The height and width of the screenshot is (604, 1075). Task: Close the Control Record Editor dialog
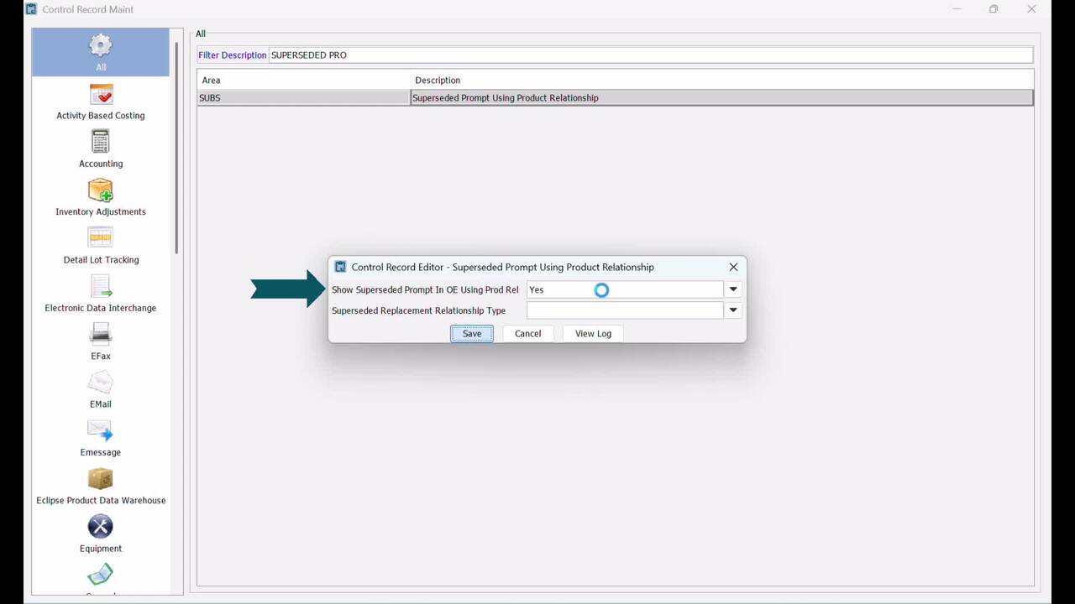tap(733, 267)
